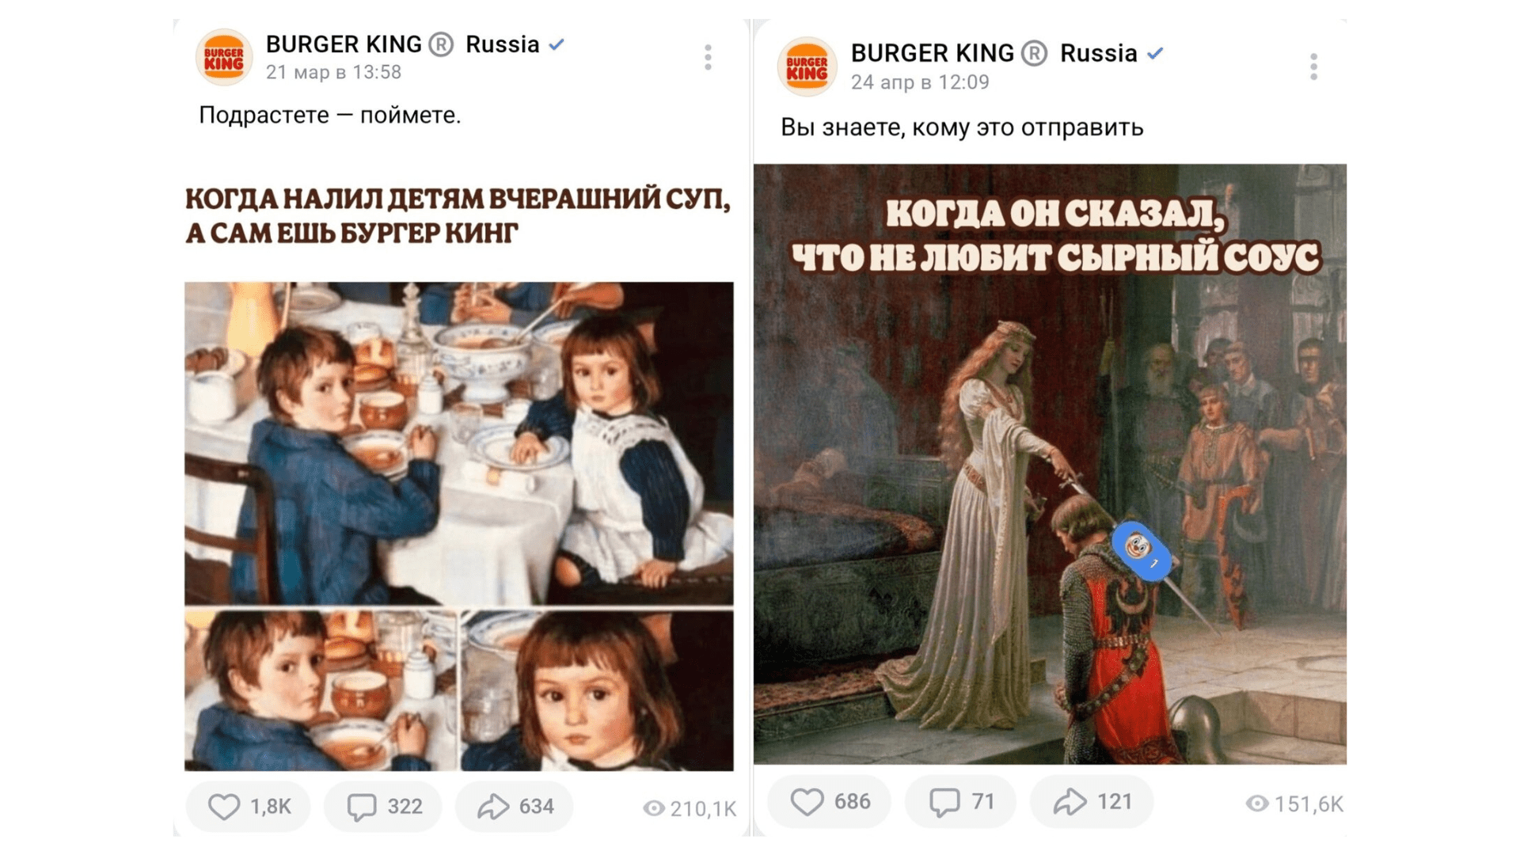Viewport: 1520px width, 855px height.
Task: Like the soup meme post with 1,8K likes
Action: click(x=248, y=806)
